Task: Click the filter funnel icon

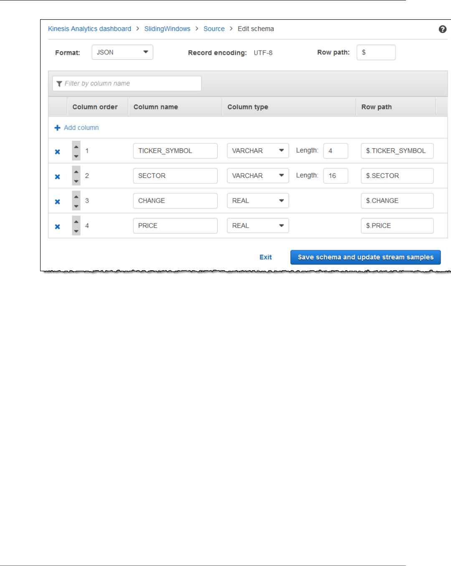Action: [x=59, y=84]
